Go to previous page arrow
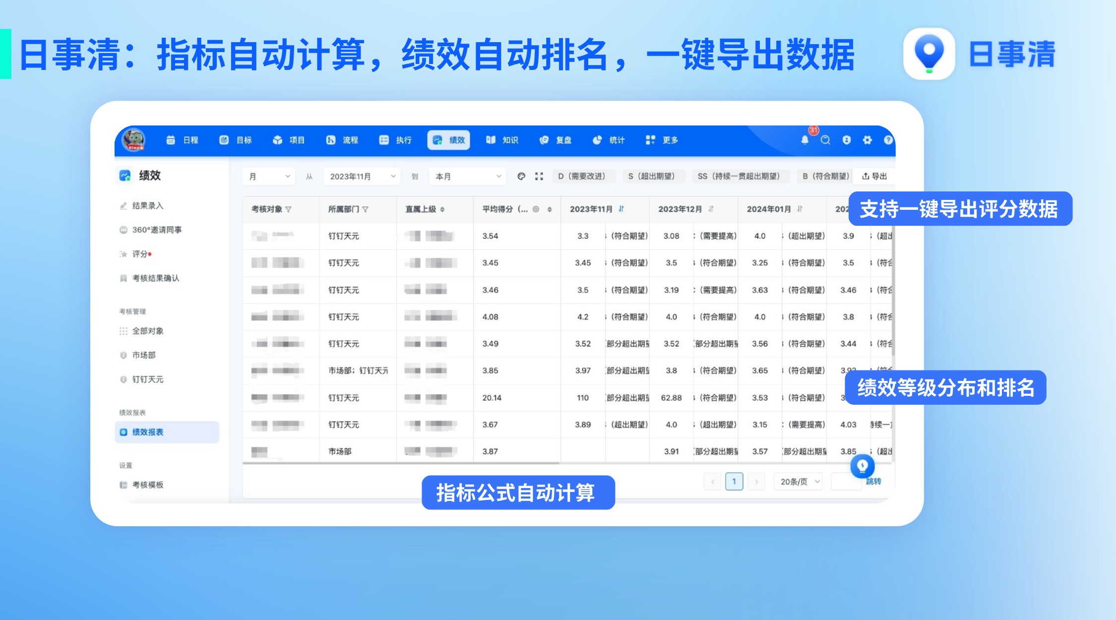1116x620 pixels. (x=713, y=482)
